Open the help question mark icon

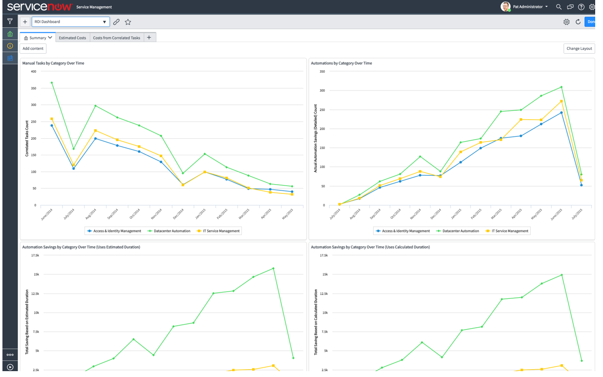pyautogui.click(x=581, y=7)
